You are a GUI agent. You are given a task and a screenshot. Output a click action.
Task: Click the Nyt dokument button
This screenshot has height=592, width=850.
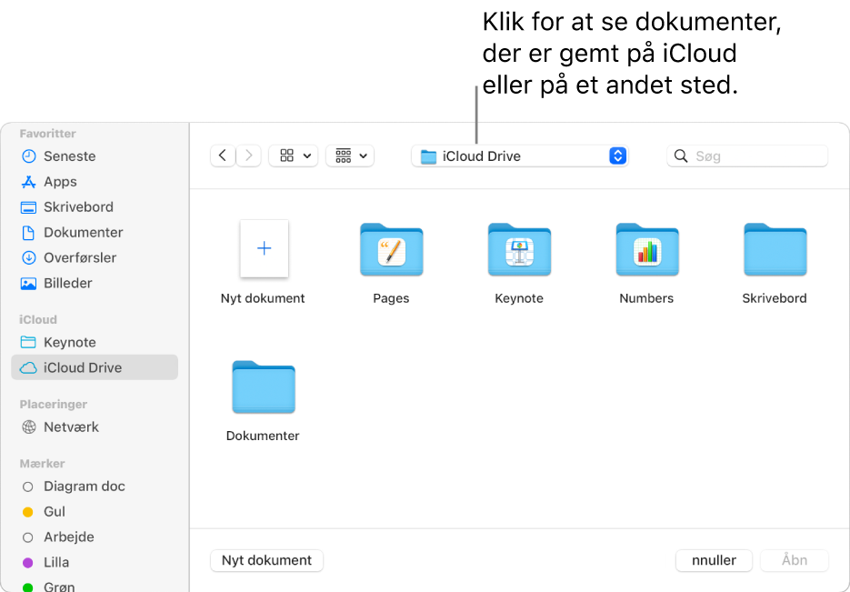point(266,560)
